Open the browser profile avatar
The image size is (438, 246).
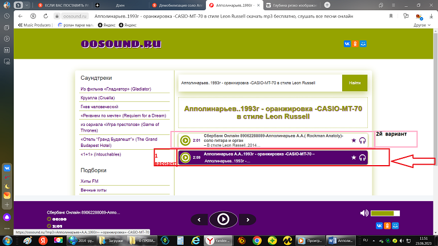7,5
